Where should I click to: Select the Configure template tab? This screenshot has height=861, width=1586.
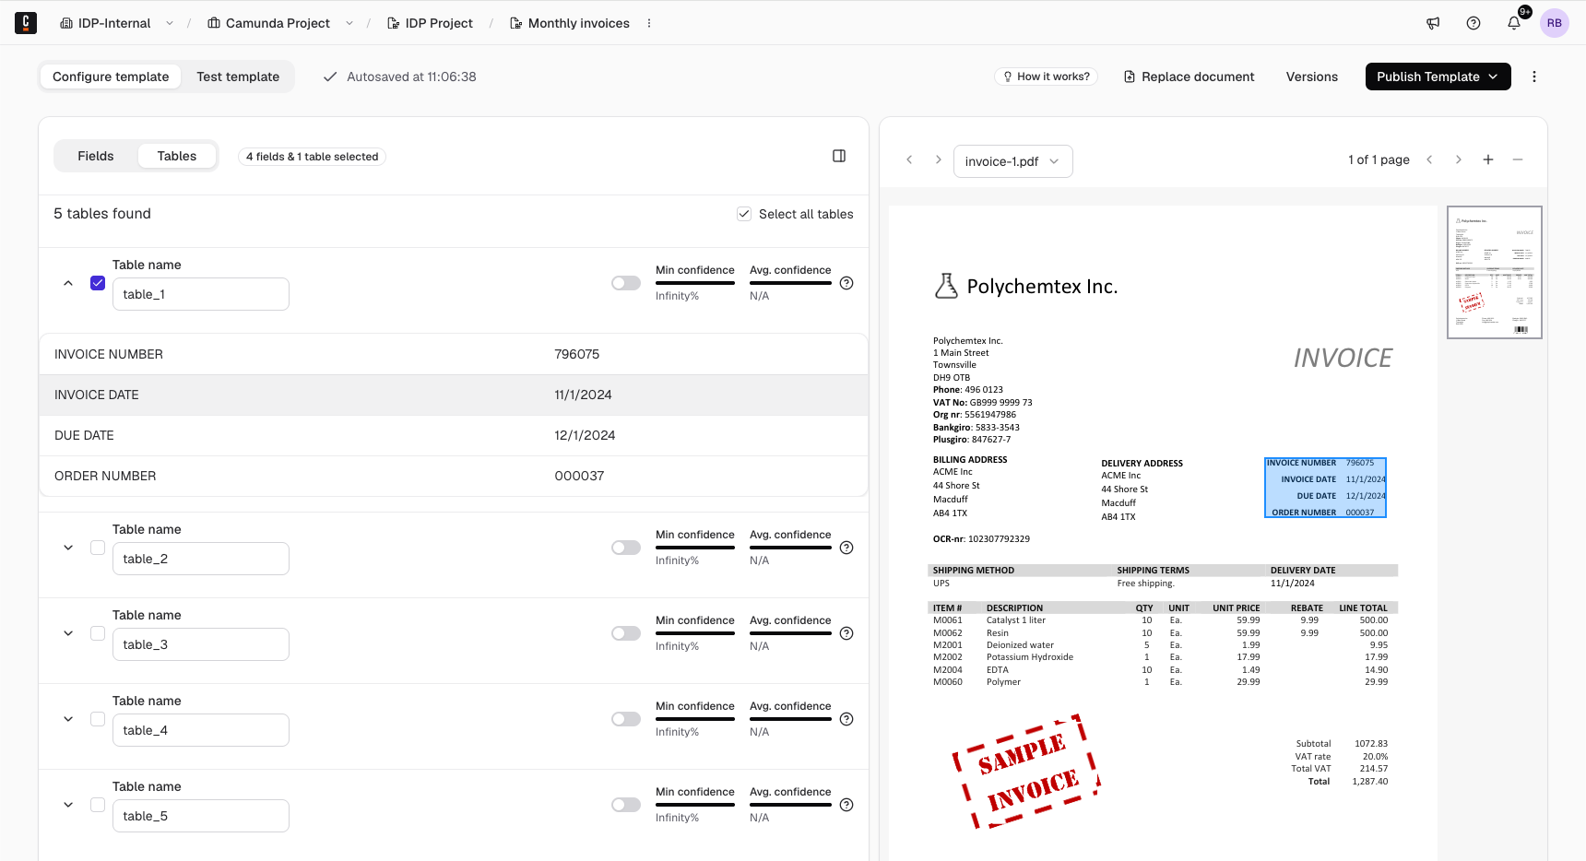pyautogui.click(x=111, y=77)
